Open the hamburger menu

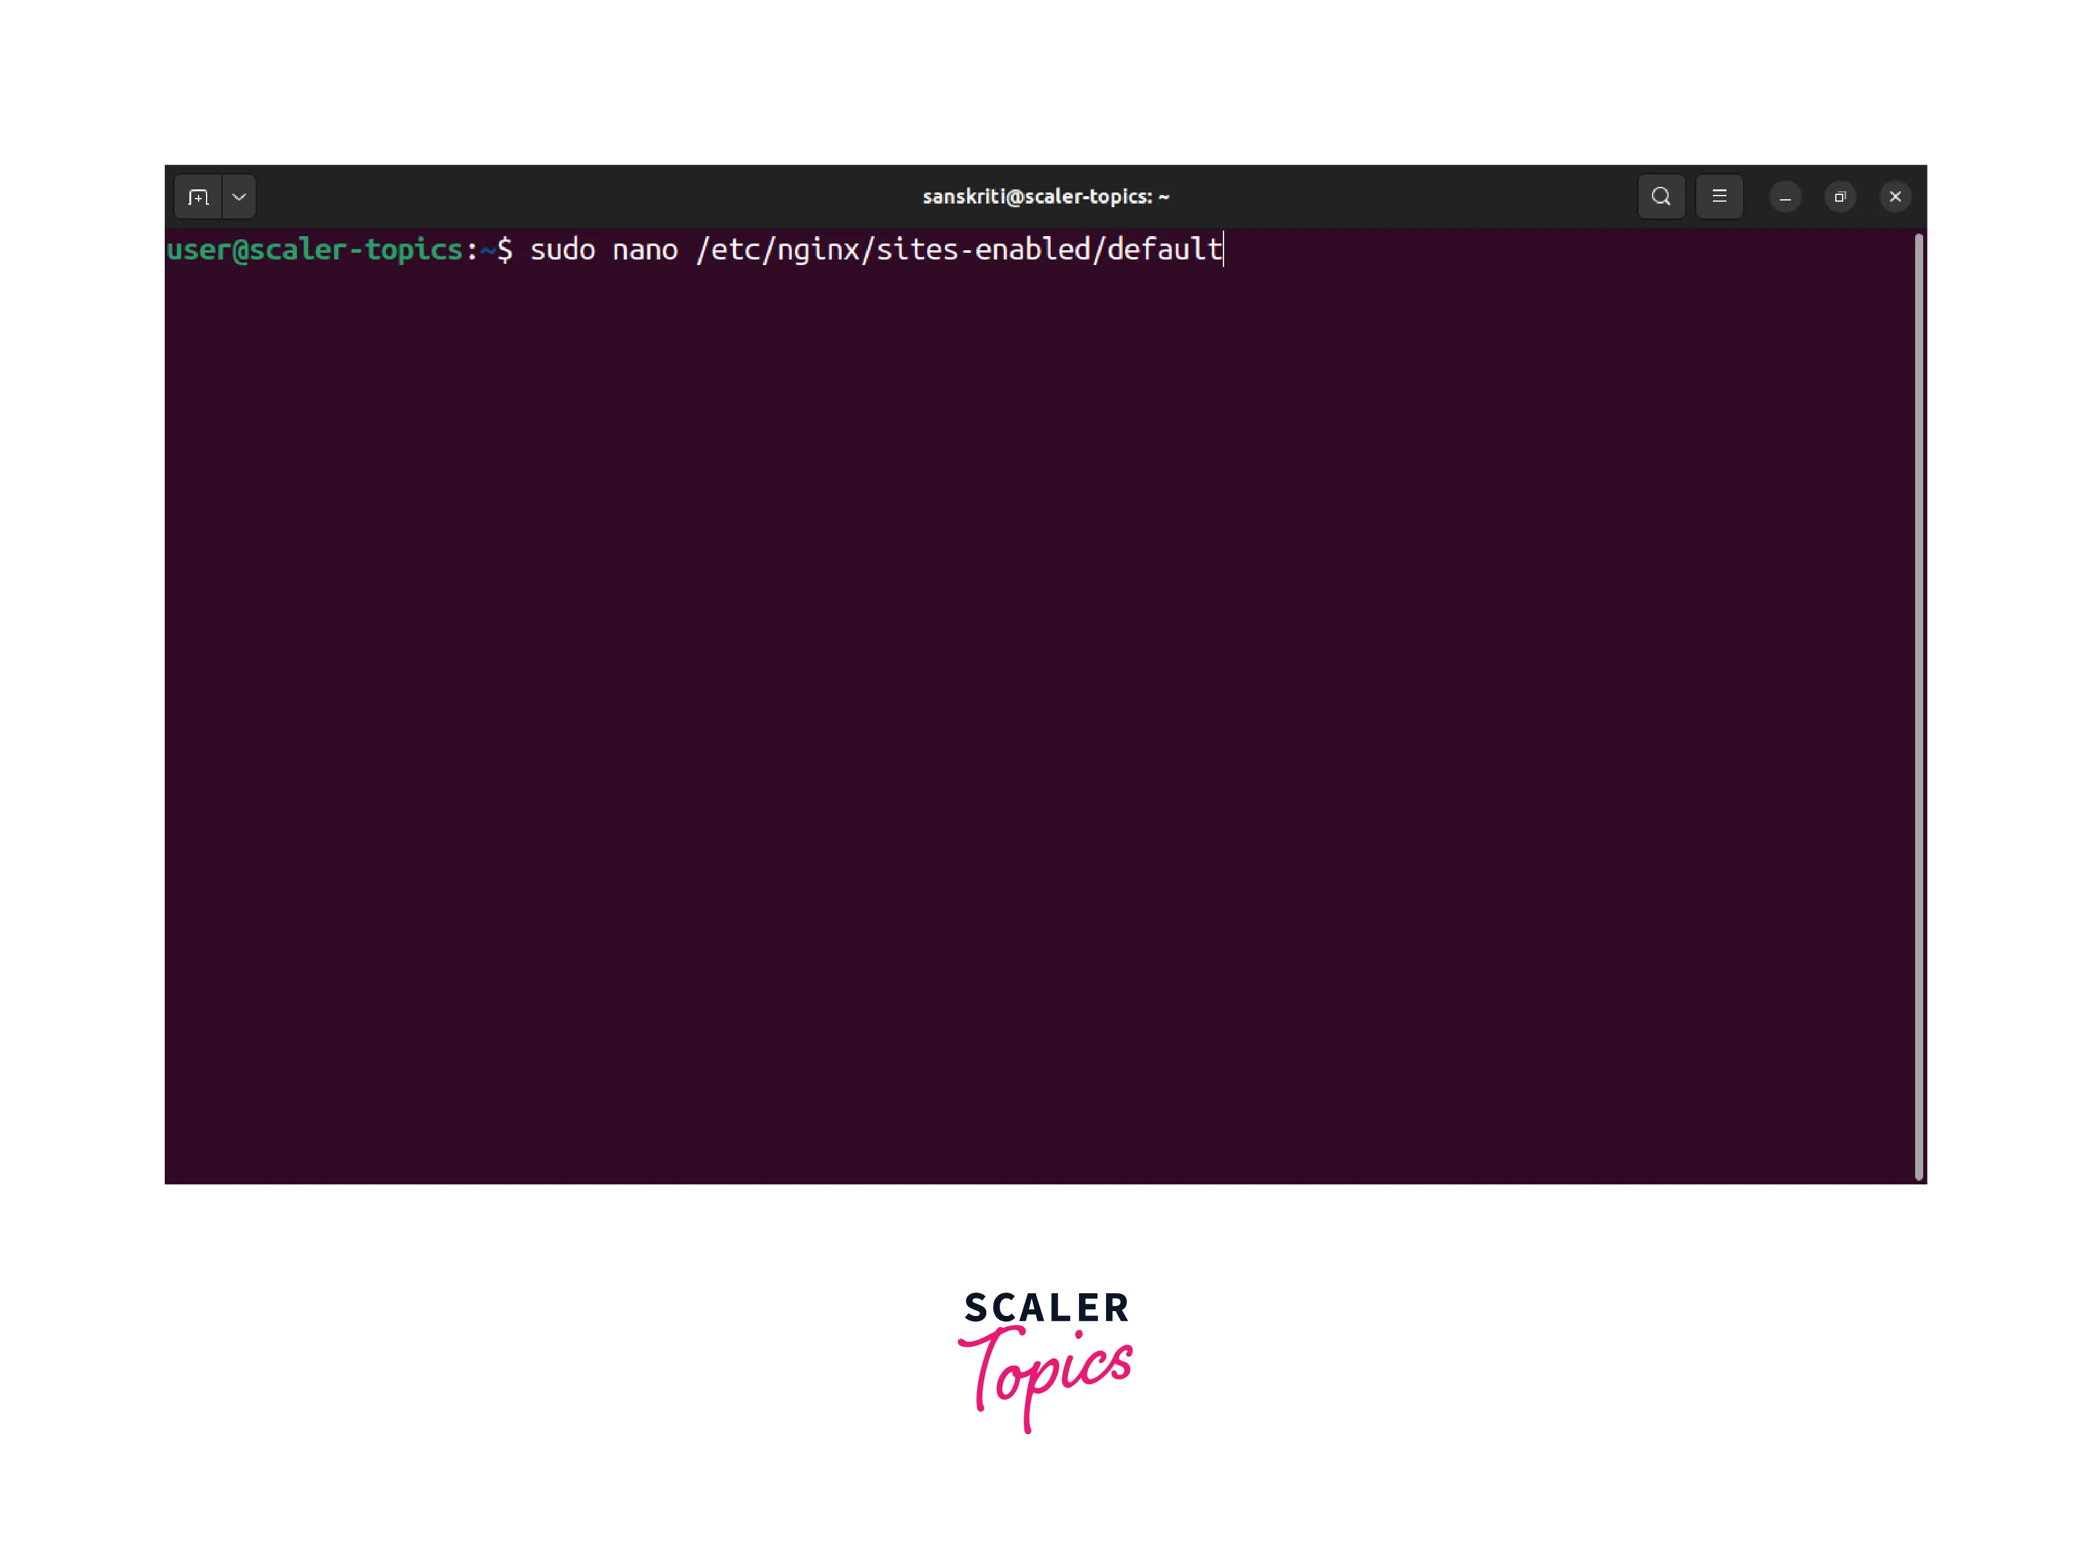(1718, 197)
